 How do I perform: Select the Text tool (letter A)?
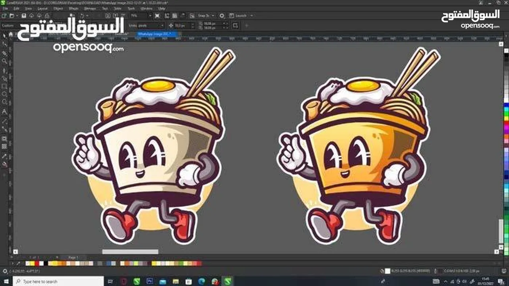point(4,112)
